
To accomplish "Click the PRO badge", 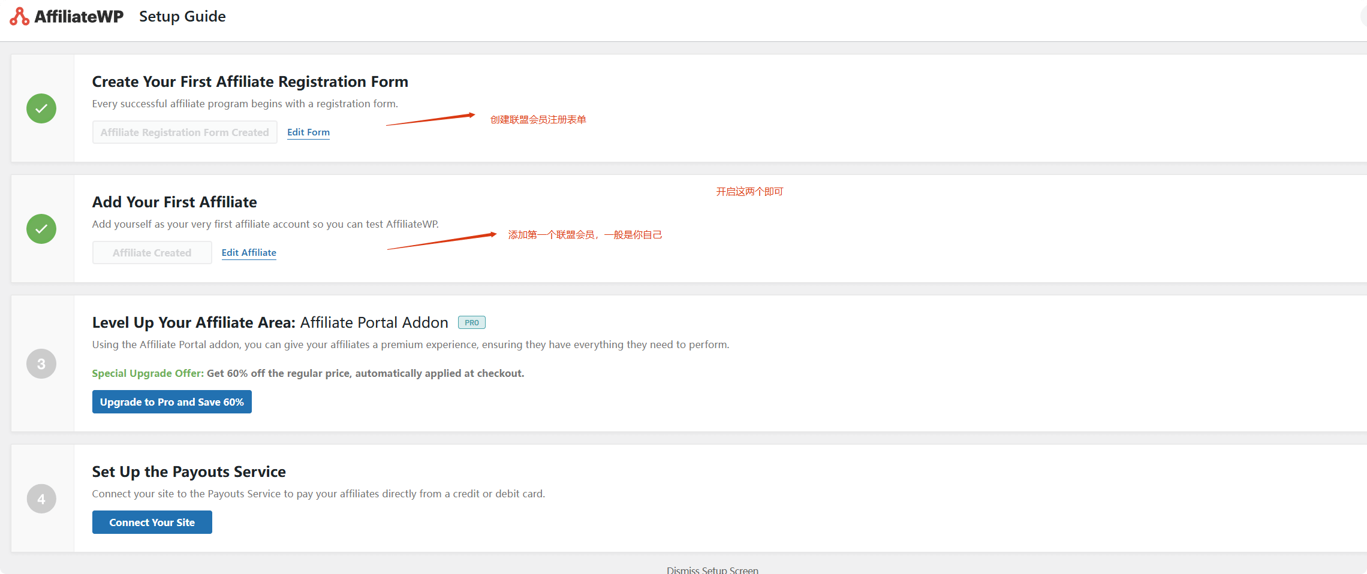I will (x=472, y=322).
